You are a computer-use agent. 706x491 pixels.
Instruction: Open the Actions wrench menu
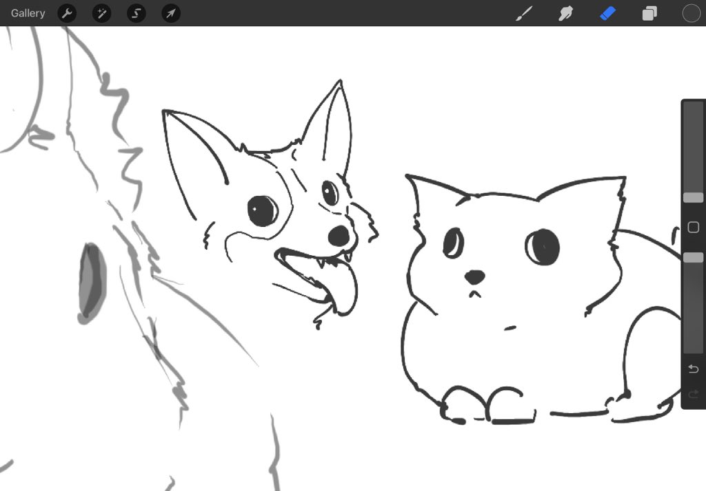[67, 14]
